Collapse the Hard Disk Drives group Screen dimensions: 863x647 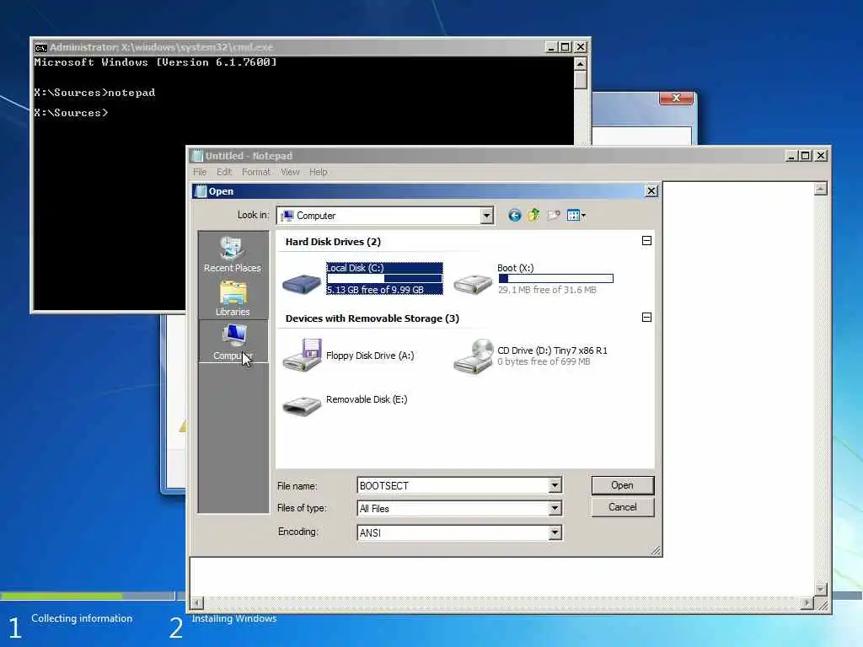pyautogui.click(x=646, y=240)
